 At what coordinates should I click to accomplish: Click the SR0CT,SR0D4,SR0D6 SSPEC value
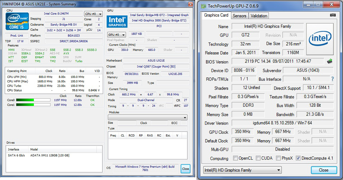pos(74,41)
